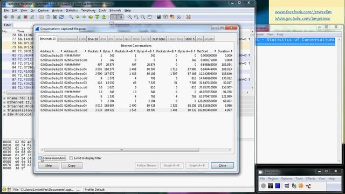Go to specific packet number icon
Image resolution: width=345 pixels, height=194 pixels.
[x=91, y=17]
